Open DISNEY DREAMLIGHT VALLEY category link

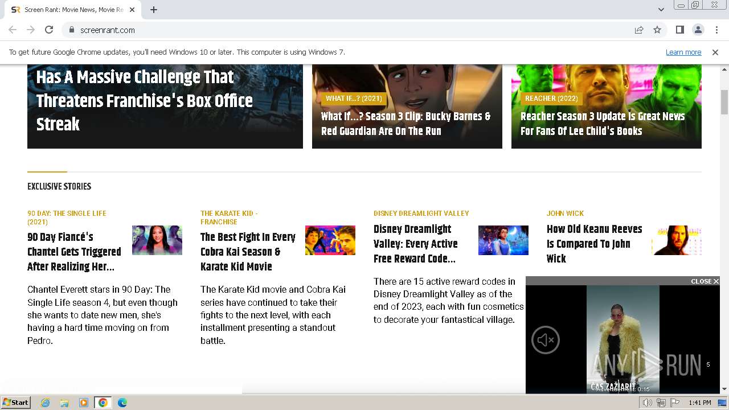(421, 214)
